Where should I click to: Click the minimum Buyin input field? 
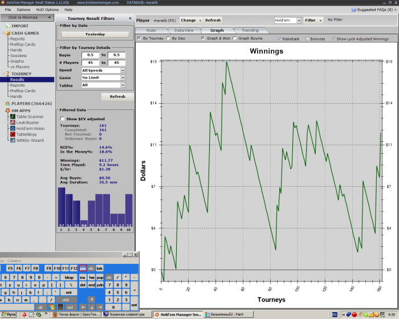pos(89,55)
